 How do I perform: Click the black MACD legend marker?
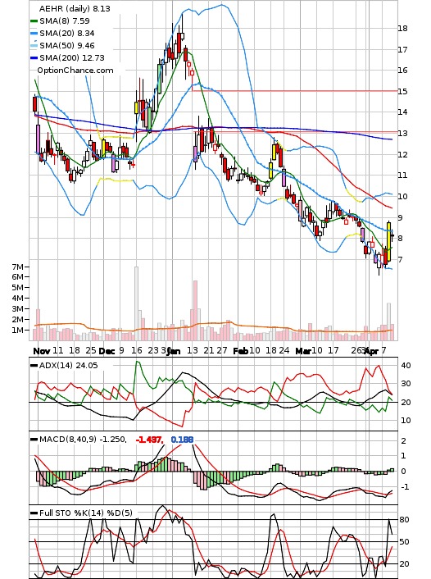[34, 440]
